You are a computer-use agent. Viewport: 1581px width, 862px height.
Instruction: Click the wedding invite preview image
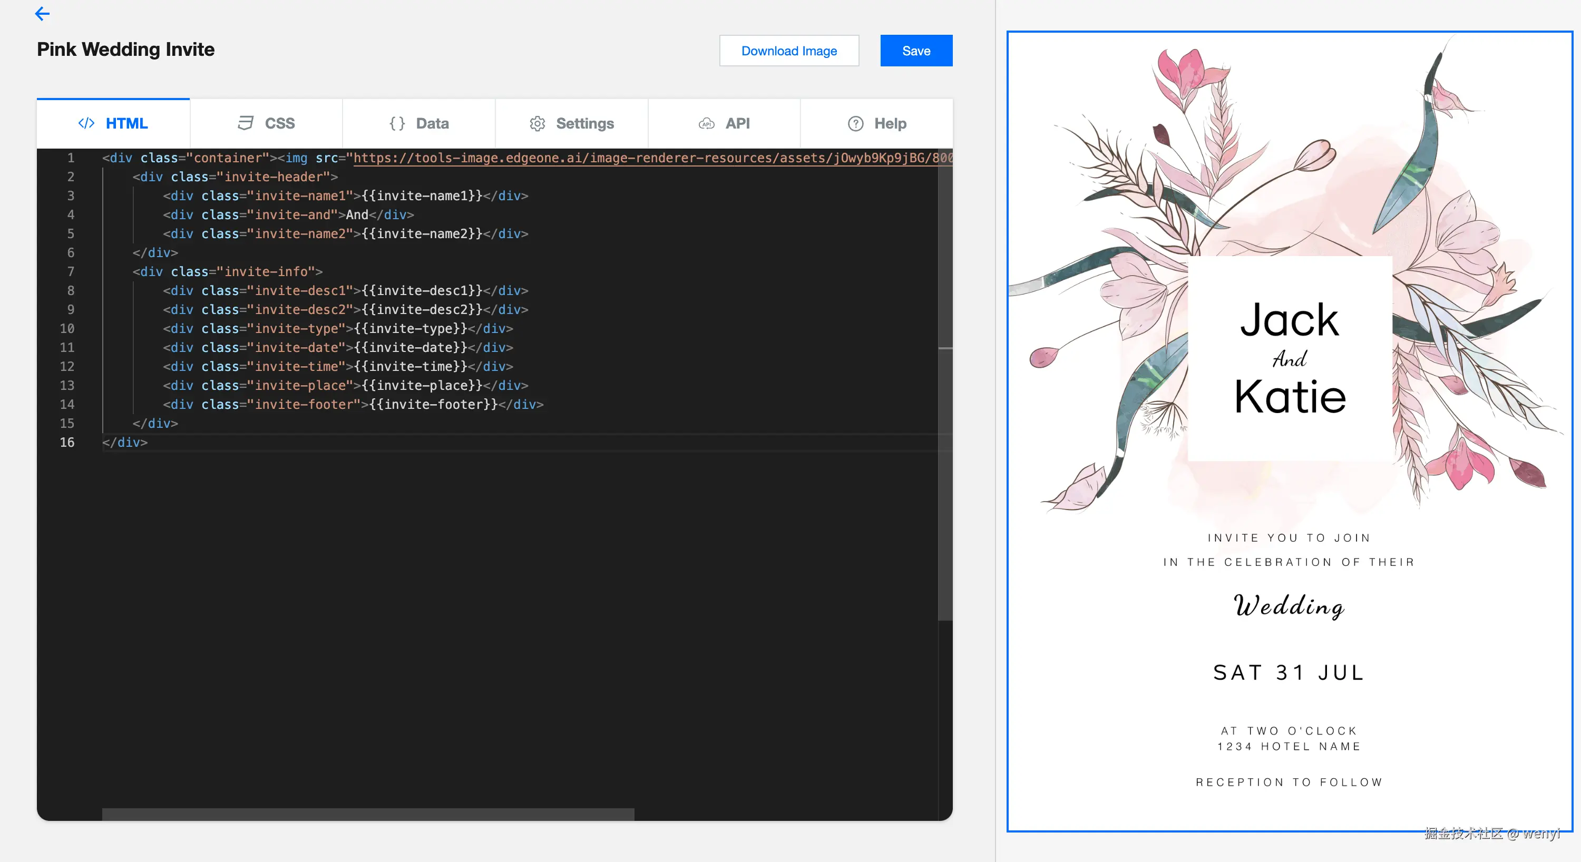click(1289, 430)
